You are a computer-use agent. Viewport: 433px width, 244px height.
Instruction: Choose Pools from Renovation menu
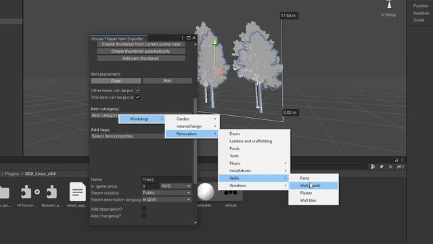(x=254, y=148)
